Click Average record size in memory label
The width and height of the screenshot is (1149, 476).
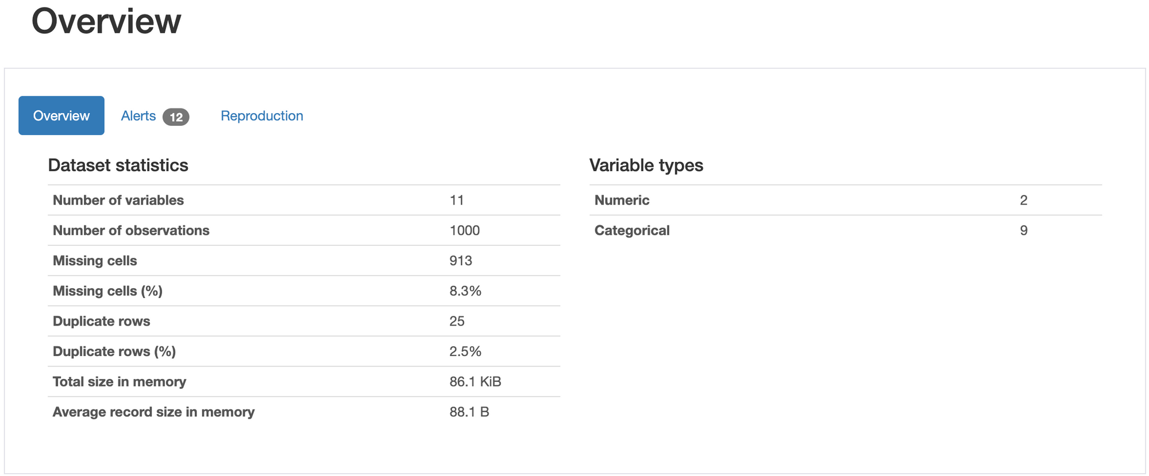tap(153, 412)
